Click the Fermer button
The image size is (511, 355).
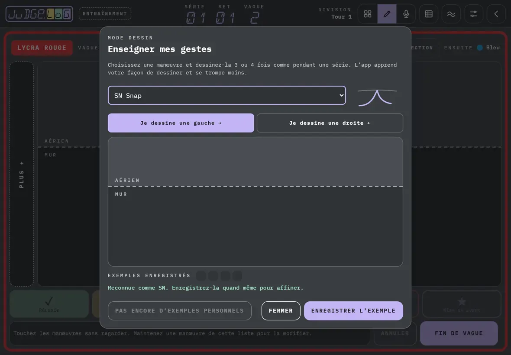tap(281, 311)
